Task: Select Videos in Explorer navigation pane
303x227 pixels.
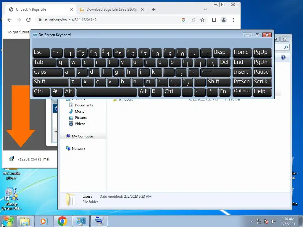Action: coord(77,124)
